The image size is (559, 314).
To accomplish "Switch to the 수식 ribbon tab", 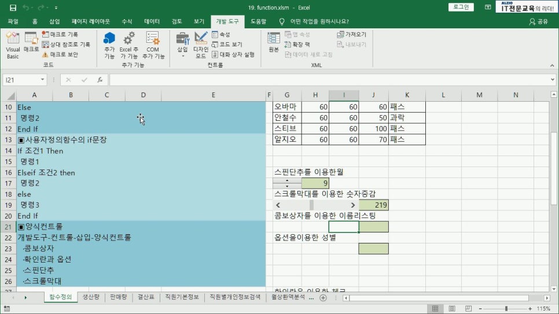I will [x=127, y=21].
